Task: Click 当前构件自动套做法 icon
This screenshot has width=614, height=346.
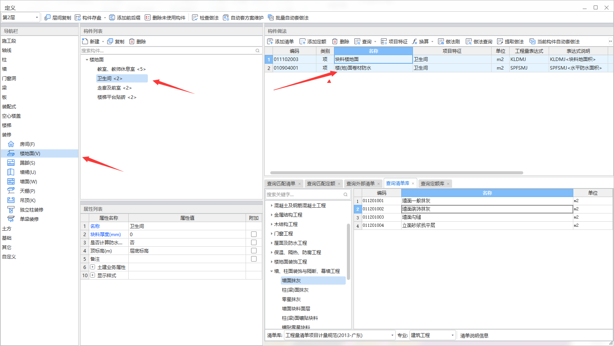Action: pos(532,41)
